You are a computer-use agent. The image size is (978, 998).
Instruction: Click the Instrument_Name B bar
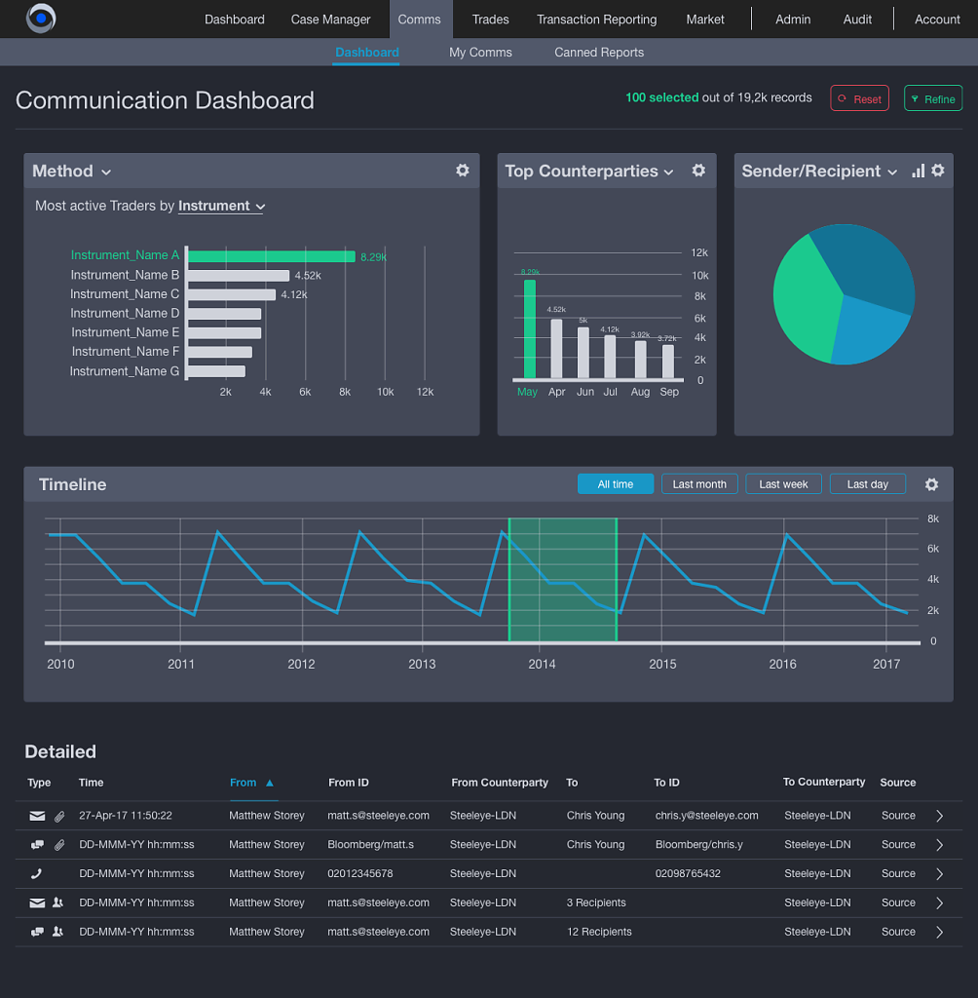click(x=239, y=276)
